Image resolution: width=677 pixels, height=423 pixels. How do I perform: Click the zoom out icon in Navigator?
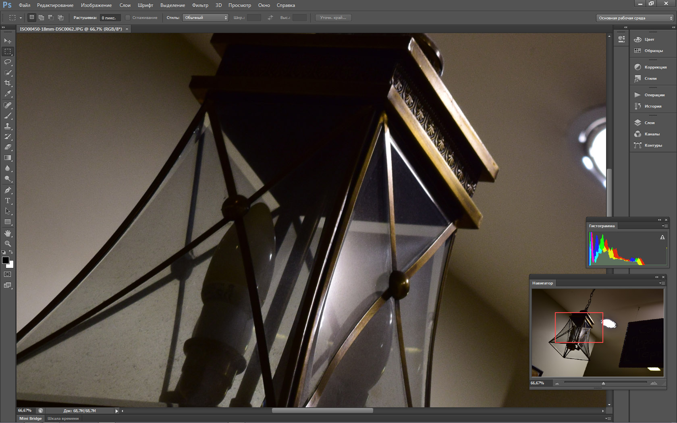(557, 383)
